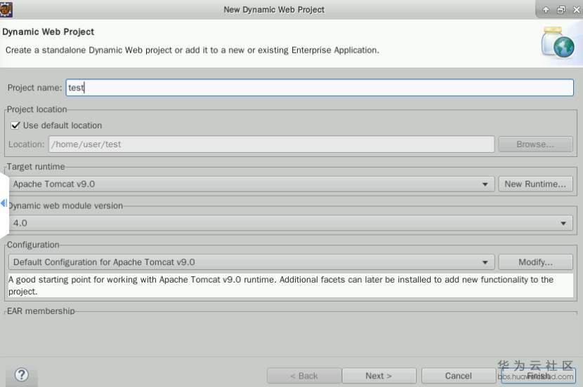The width and height of the screenshot is (583, 387).
Task: Click the 'Dynamic Web Project' heading text
Action: tap(48, 32)
